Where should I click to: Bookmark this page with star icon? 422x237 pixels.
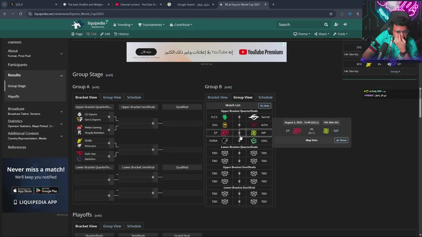(331, 14)
